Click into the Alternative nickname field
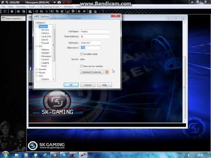The image size is (211, 158). (90, 48)
